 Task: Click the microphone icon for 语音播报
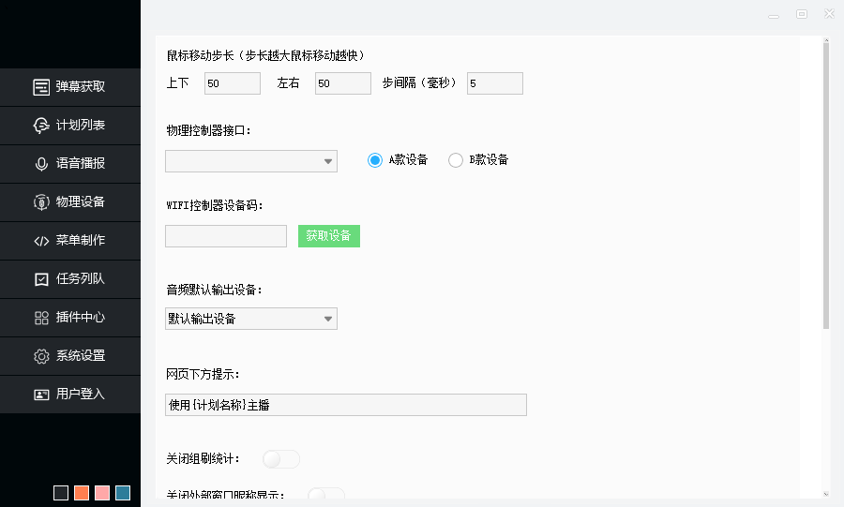(41, 164)
